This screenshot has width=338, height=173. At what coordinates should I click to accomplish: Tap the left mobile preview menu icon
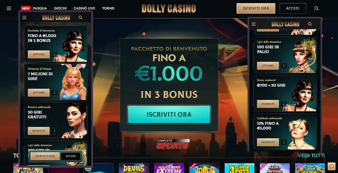pos(24,18)
